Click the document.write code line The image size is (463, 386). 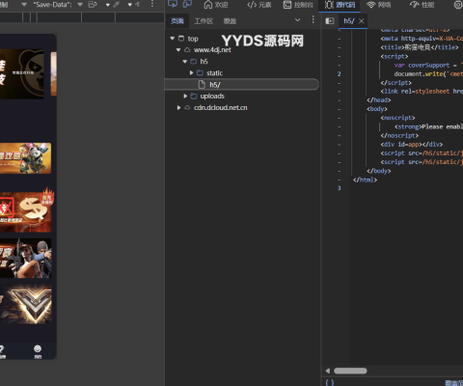(x=428, y=74)
